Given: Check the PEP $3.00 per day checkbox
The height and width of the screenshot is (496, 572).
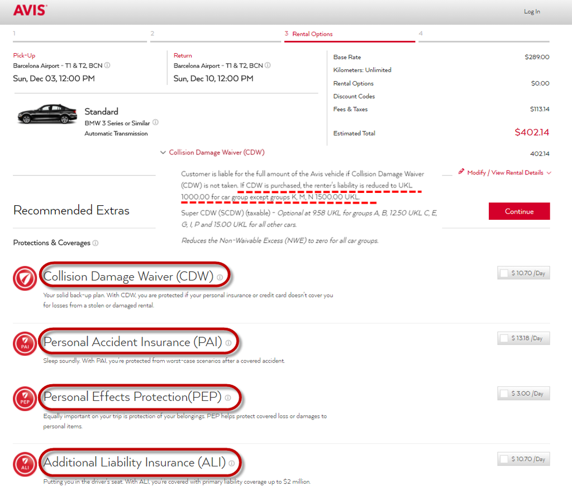Looking at the screenshot, I should pos(504,393).
